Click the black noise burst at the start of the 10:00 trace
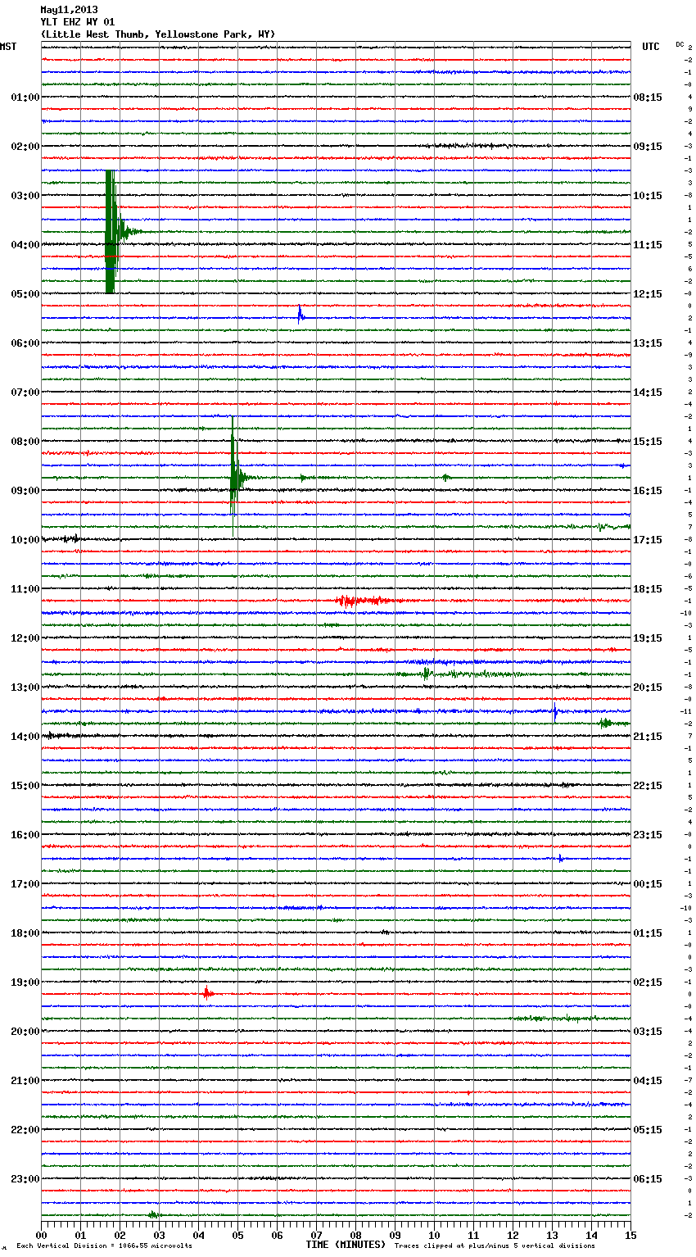Image resolution: width=696 pixels, height=1257 pixels. pyautogui.click(x=71, y=539)
